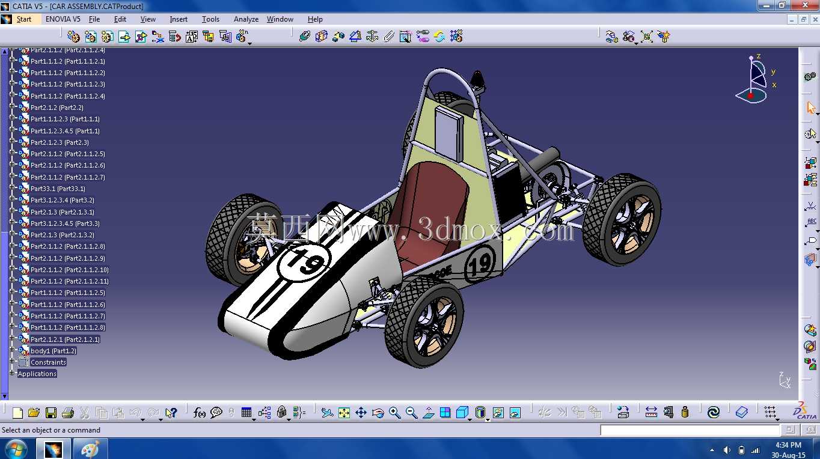Select Part1.1.1.2 (Part1.1.1.2.8) in tree
The image size is (820, 459).
pyautogui.click(x=68, y=327)
